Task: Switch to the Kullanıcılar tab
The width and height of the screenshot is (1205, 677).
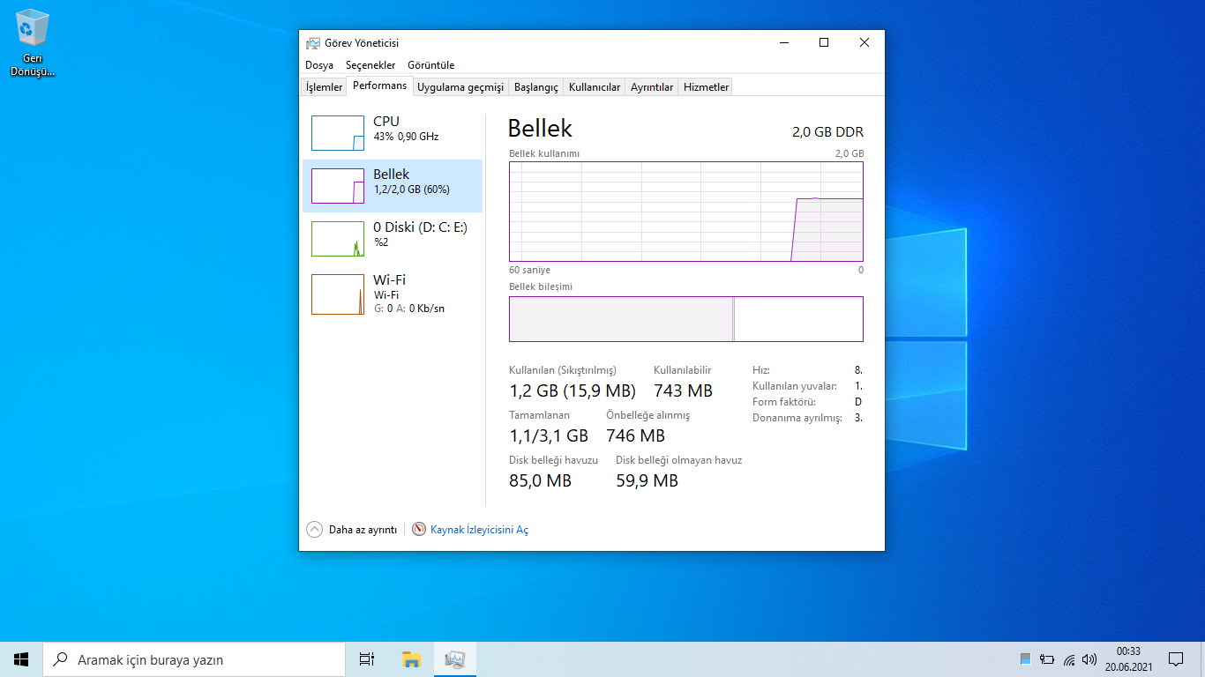Action: point(595,87)
